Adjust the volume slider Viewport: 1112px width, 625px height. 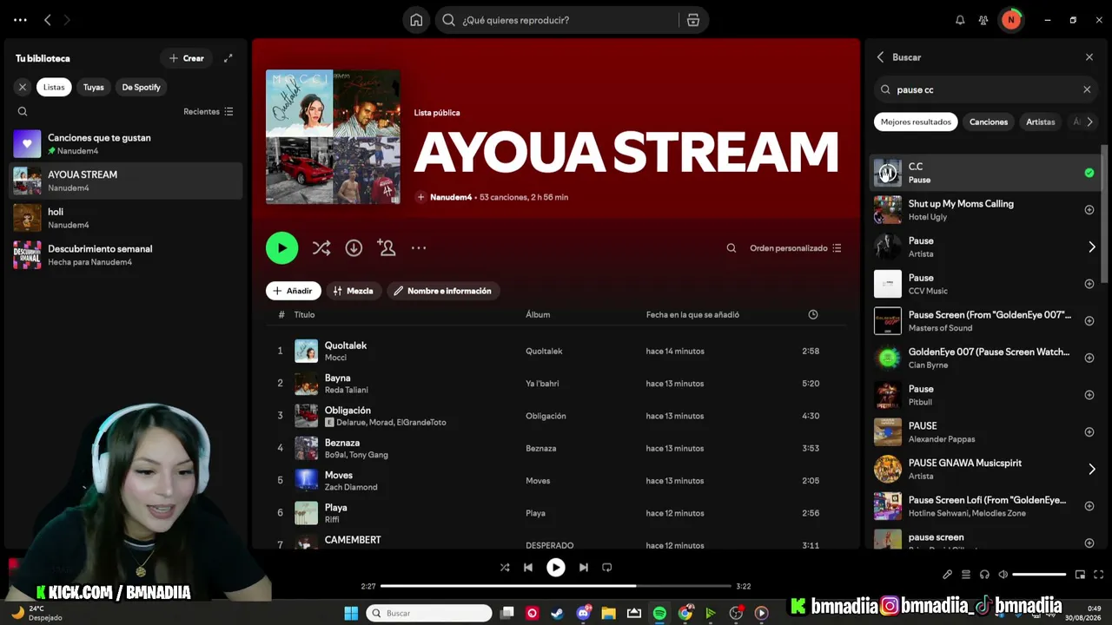(x=1039, y=575)
